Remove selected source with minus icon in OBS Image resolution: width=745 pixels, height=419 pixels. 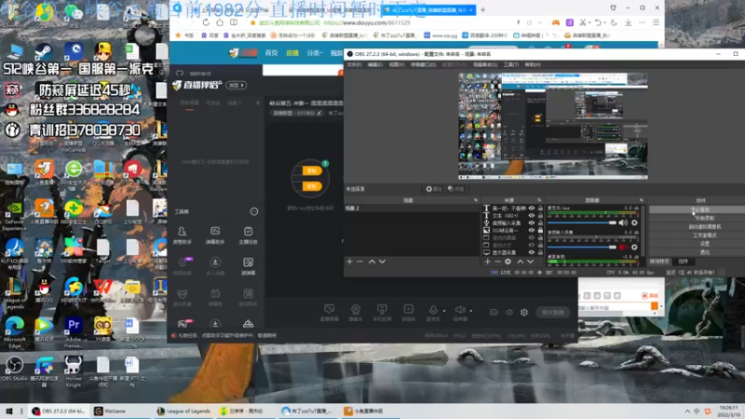(x=497, y=262)
